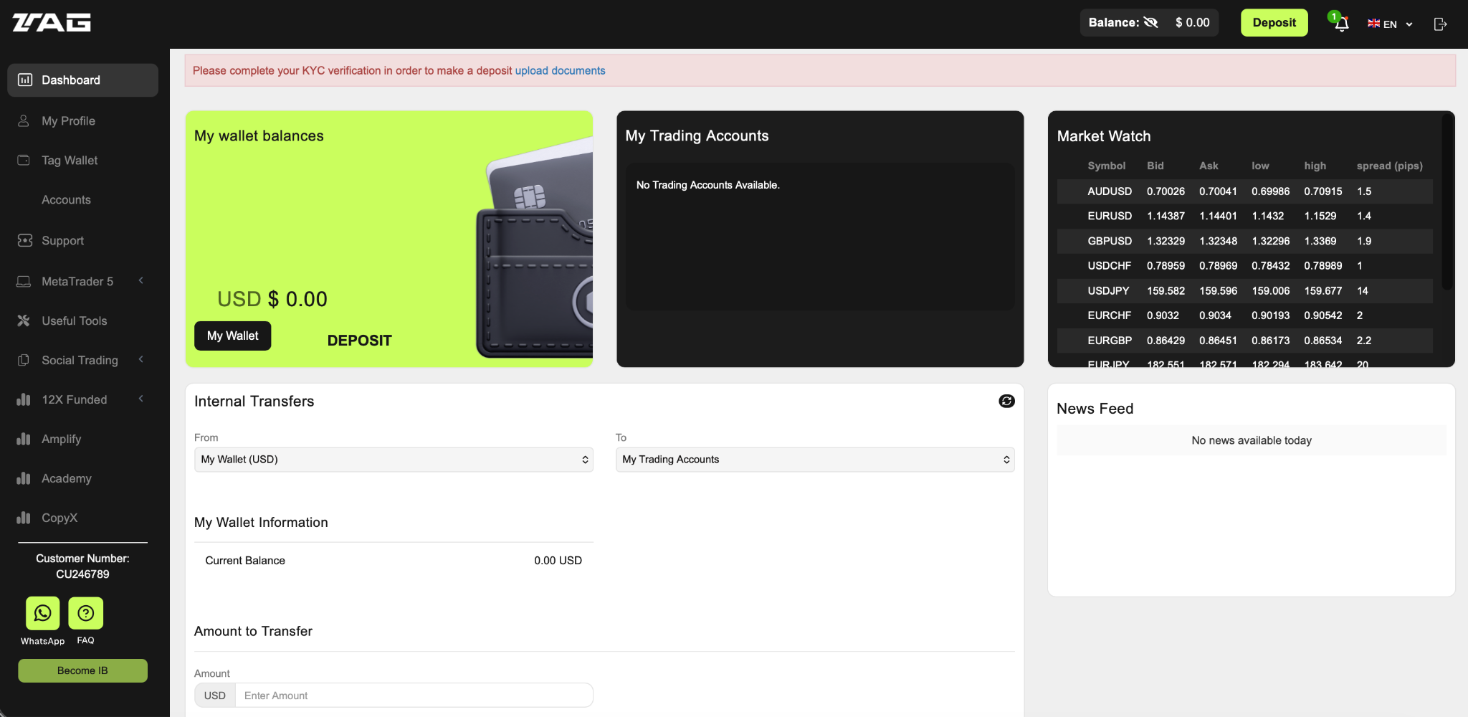Click the Bid column header
The height and width of the screenshot is (717, 1468).
1155,166
